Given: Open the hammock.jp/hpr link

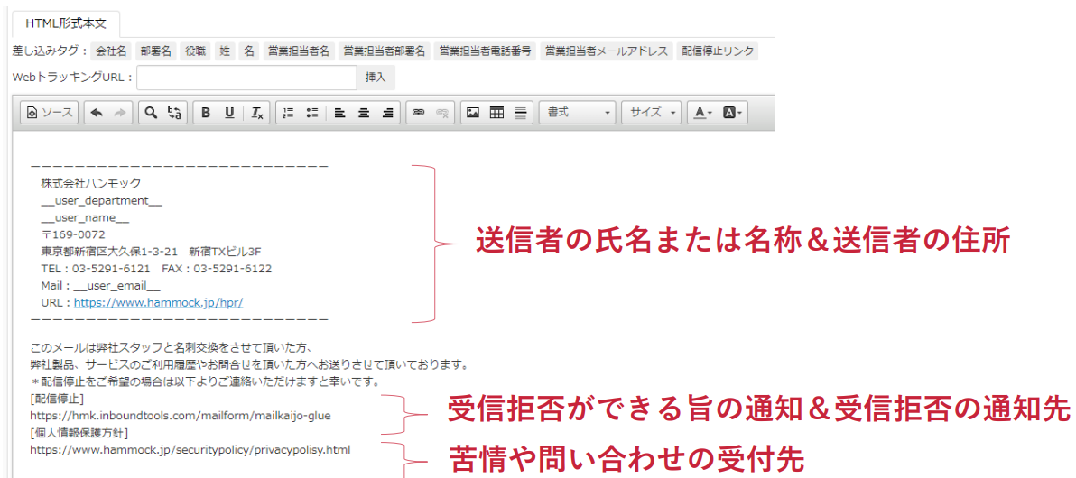Looking at the screenshot, I should point(159,302).
